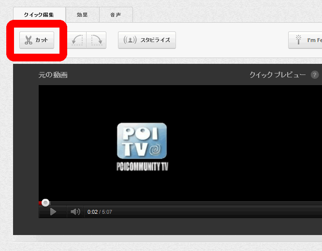This screenshot has height=251, width=322.
Task: Switch to the 効果 tab
Action: click(82, 15)
